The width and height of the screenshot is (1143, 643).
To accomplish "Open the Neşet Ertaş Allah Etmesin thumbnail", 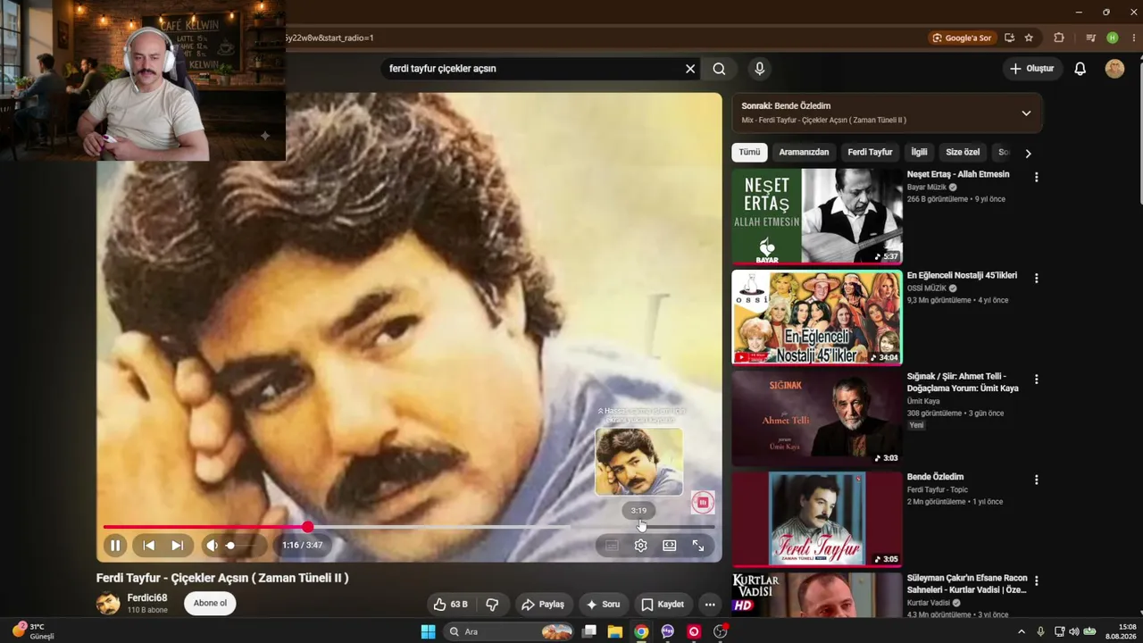I will tap(817, 216).
